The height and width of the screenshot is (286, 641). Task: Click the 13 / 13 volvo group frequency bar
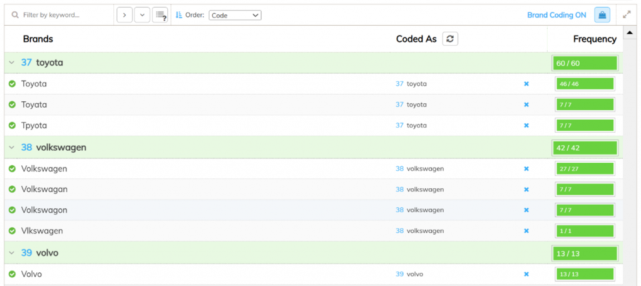coord(585,253)
